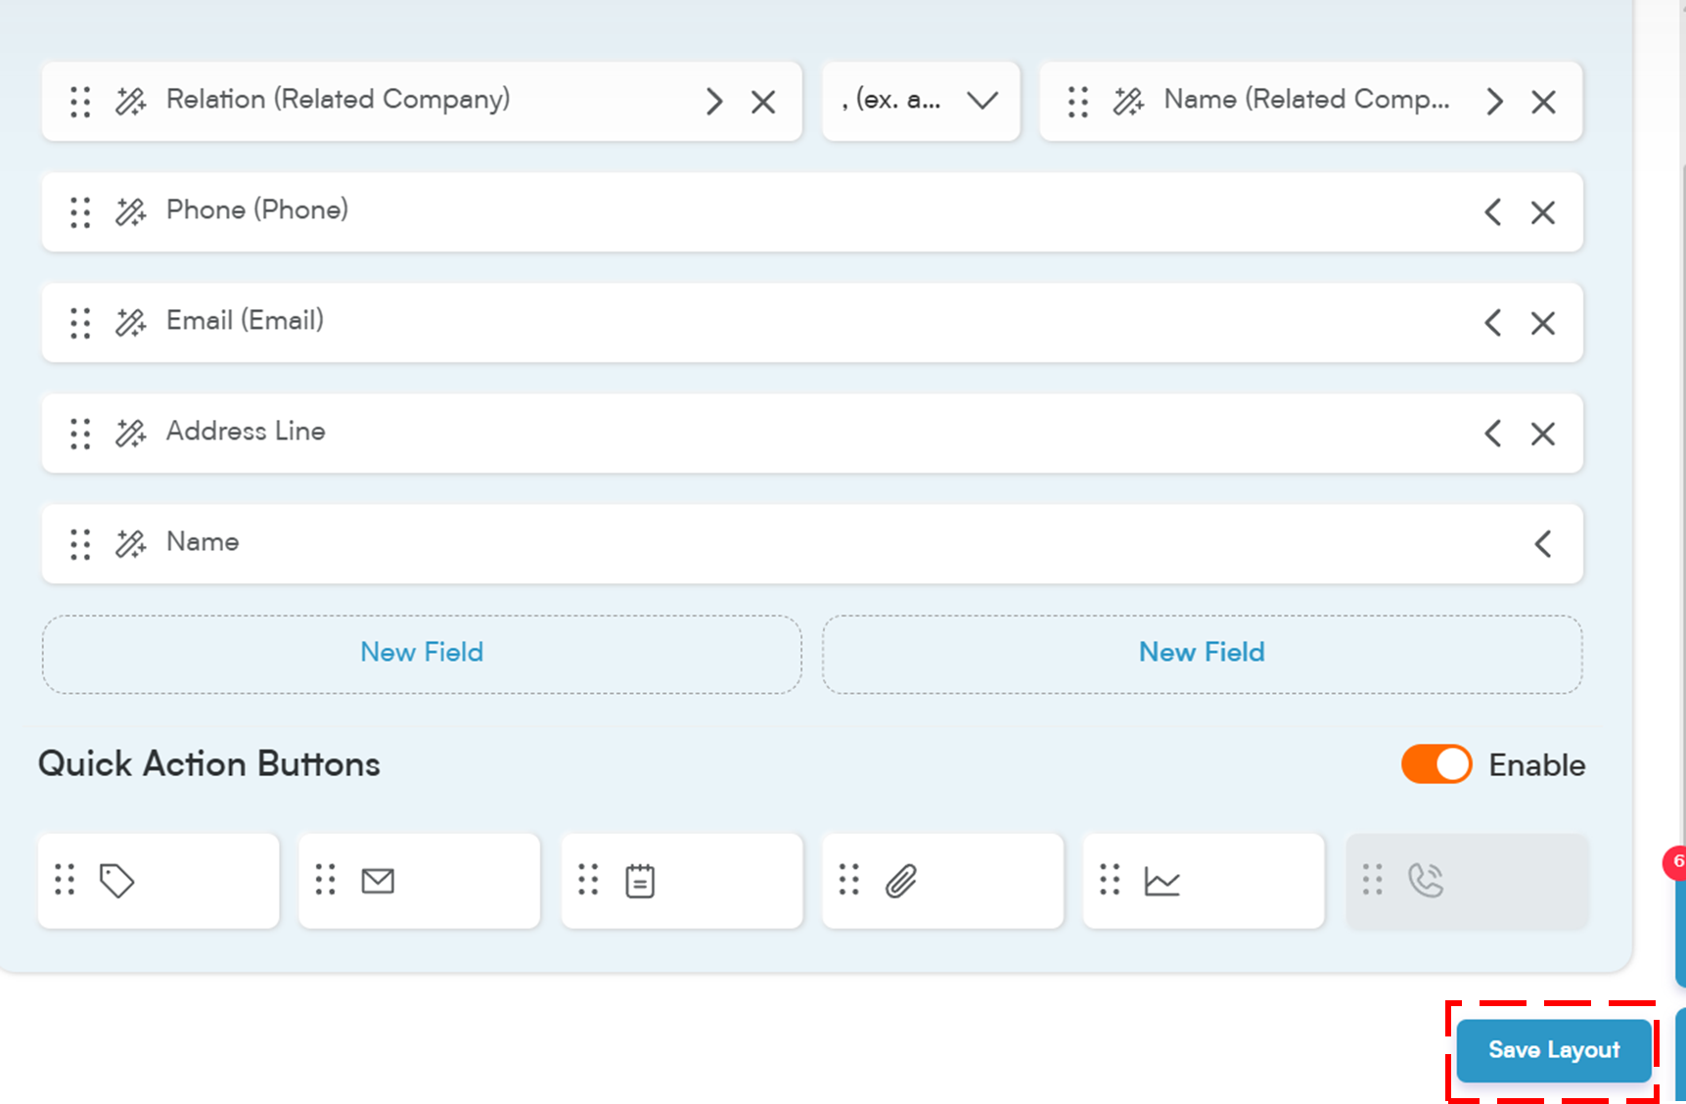The width and height of the screenshot is (1686, 1104).
Task: Click the magic wand icon beside Name (Related Comp...)
Action: tap(1128, 102)
